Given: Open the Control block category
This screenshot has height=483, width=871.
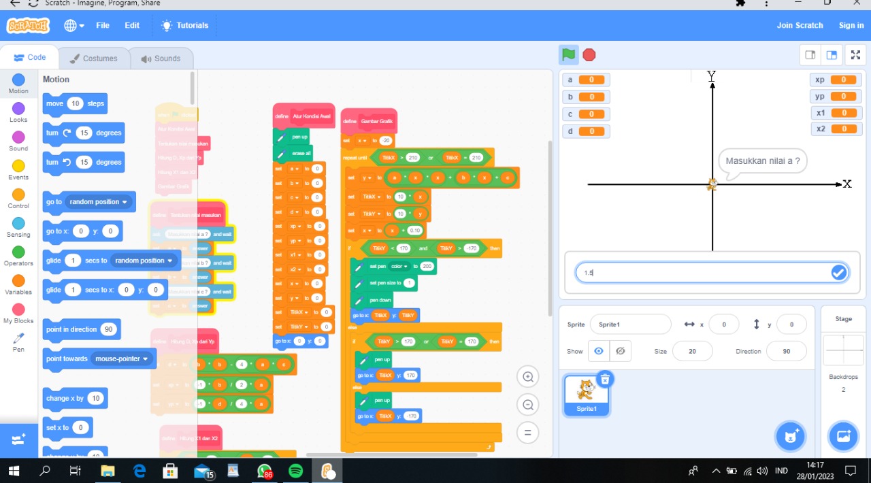Looking at the screenshot, I should (x=18, y=199).
